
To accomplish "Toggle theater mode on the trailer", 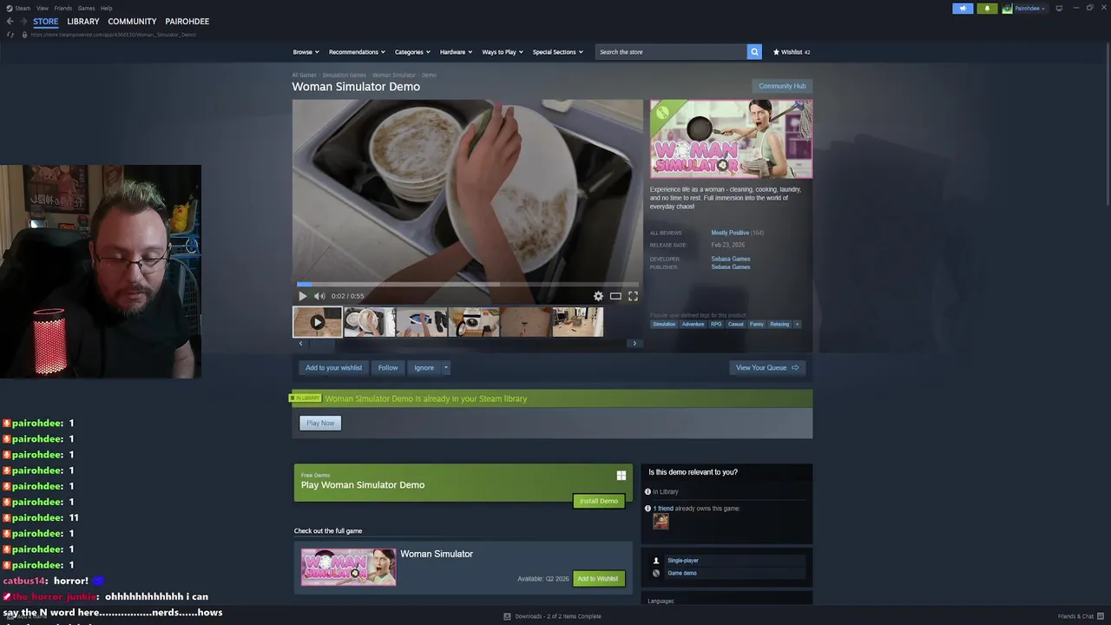I will pyautogui.click(x=615, y=296).
